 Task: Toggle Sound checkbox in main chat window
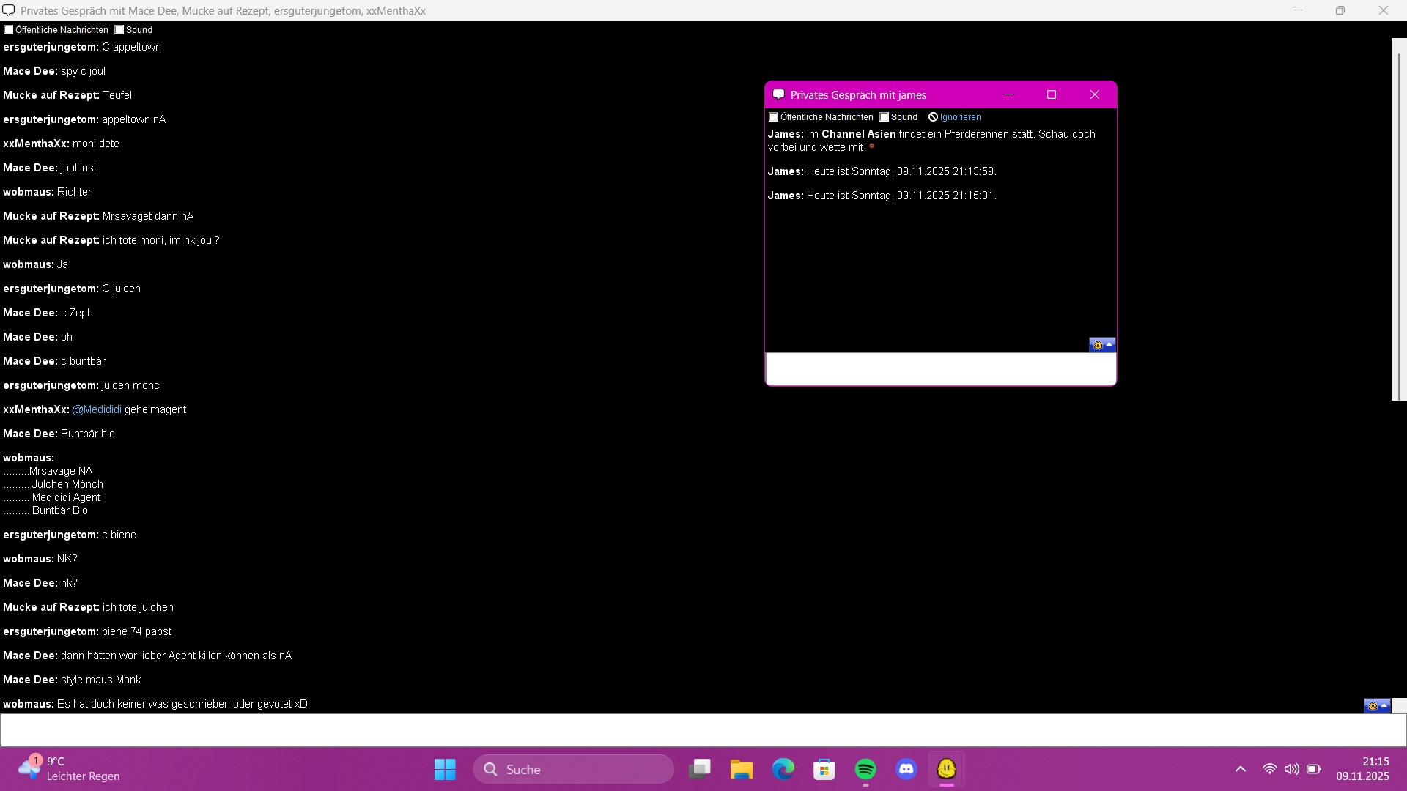point(119,30)
